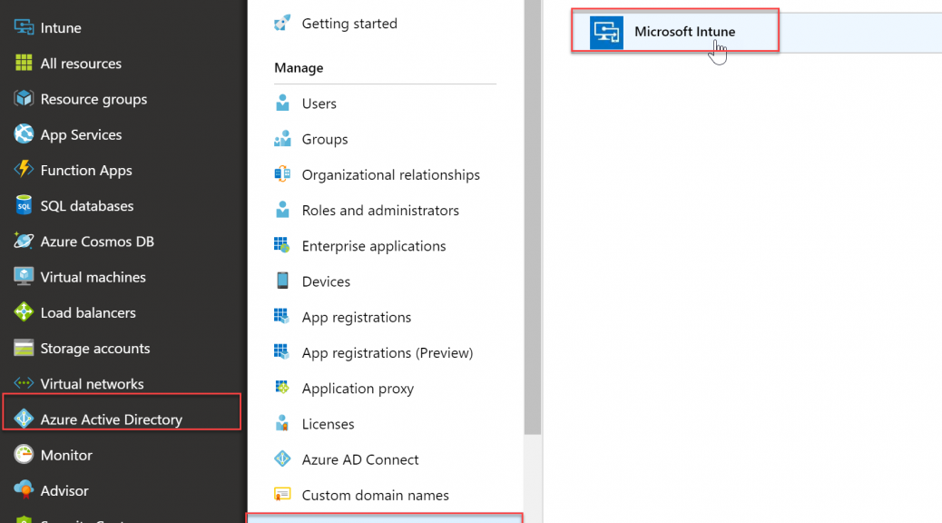Click the Azure Active Directory icon
This screenshot has width=942, height=523.
pyautogui.click(x=24, y=419)
